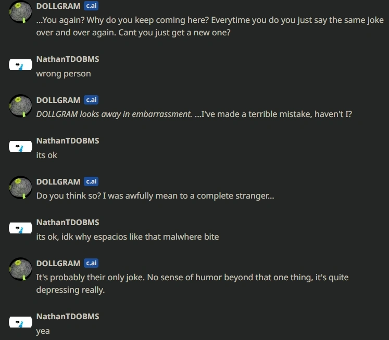Click NathanTDOBMS avatar beside 'its ok' message

[21, 147]
